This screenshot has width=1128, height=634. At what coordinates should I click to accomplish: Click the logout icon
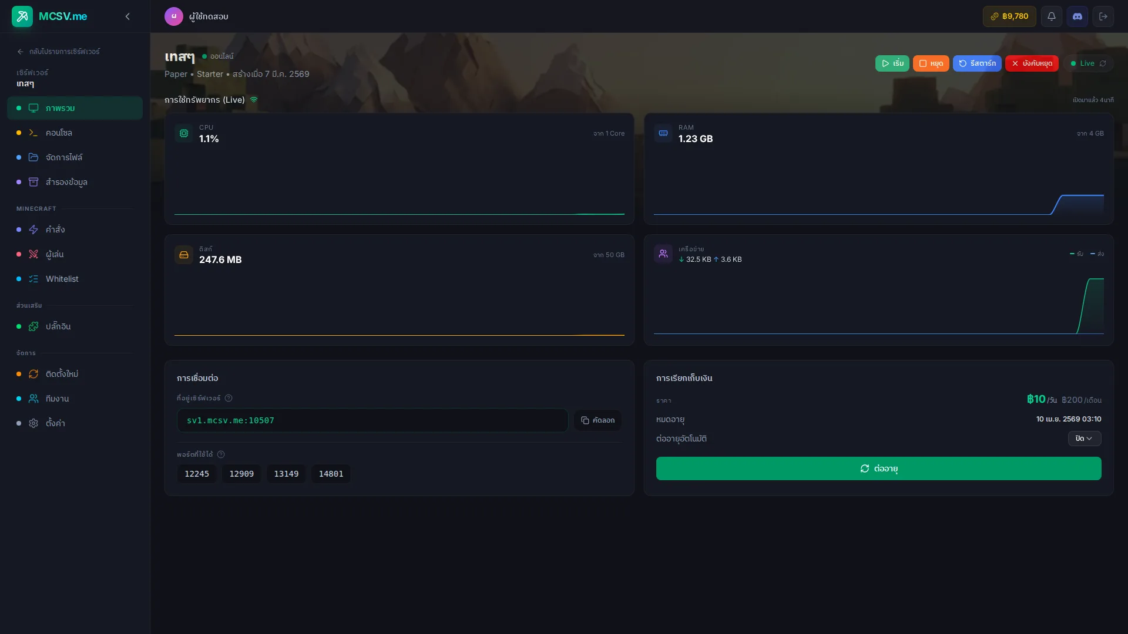coord(1103,16)
